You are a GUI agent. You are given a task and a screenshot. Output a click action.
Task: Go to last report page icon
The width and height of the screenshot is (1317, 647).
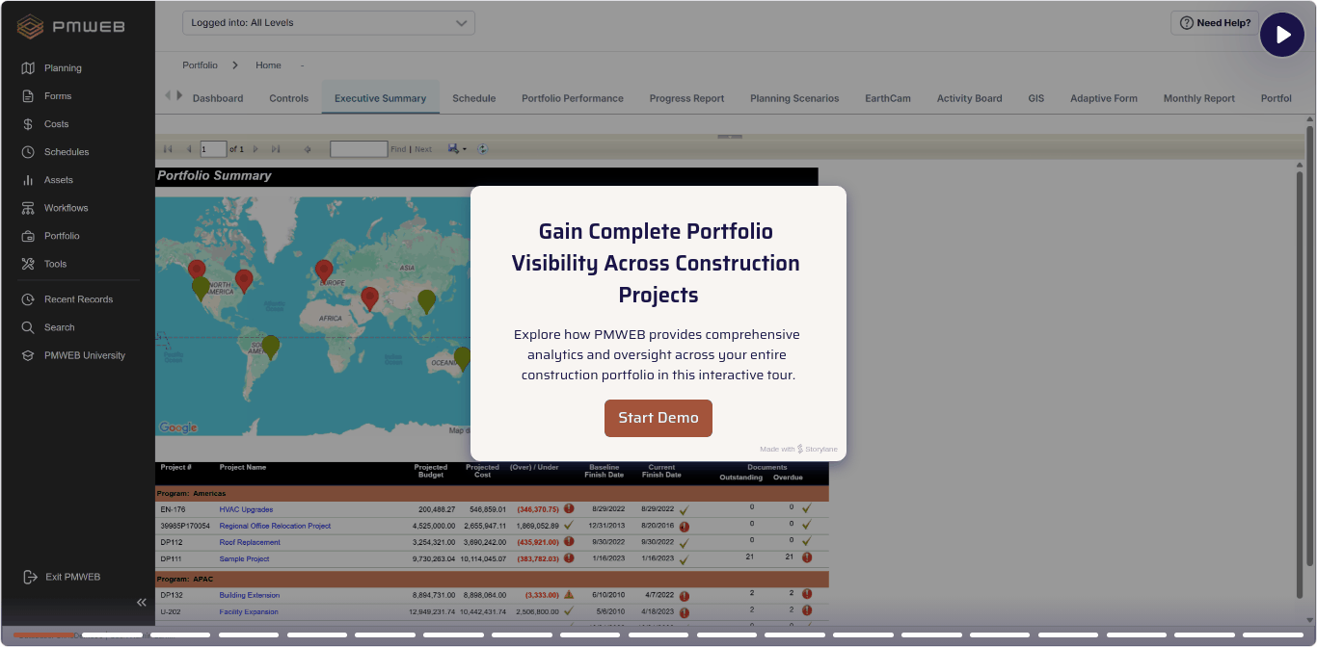tap(276, 149)
